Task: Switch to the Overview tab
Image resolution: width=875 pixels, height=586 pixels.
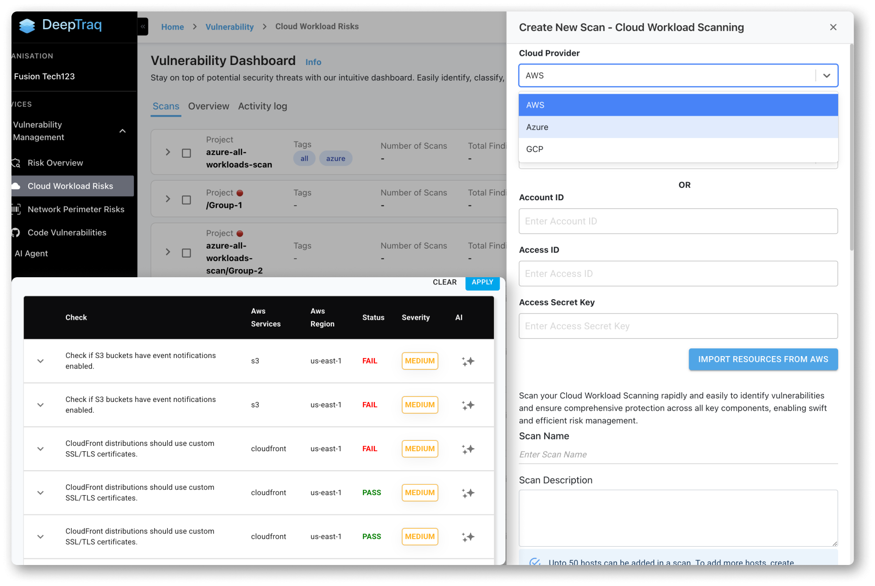Action: (209, 106)
